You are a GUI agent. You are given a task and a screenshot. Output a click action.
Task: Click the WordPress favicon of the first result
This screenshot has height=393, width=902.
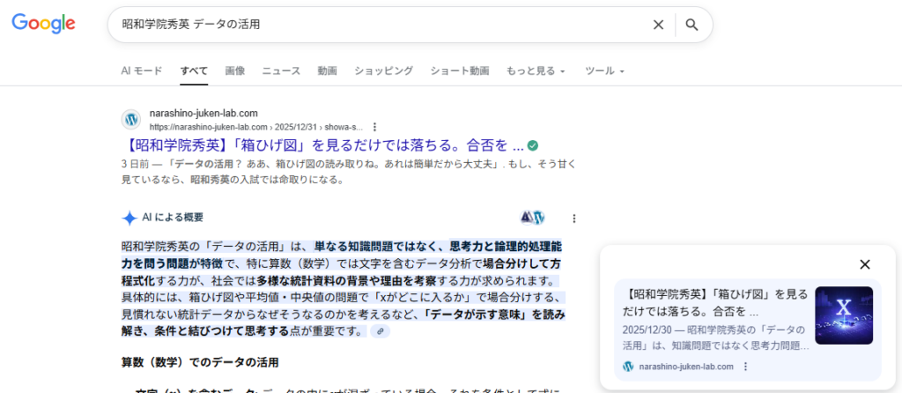tap(131, 119)
